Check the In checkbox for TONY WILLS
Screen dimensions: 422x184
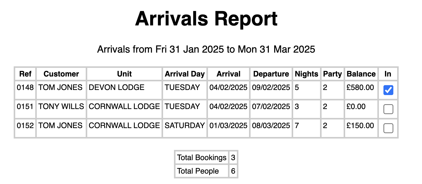point(388,109)
